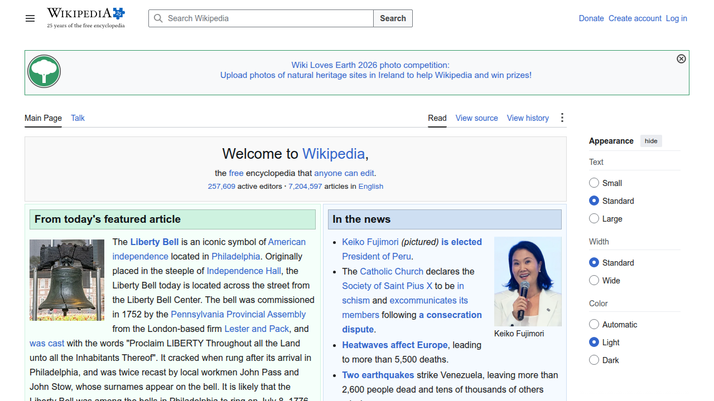The image size is (714, 401).
Task: Click the Search button
Action: (393, 18)
